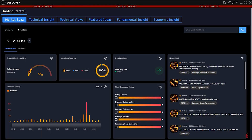Click the Discover info icon in title bar
252x140 pixels.
coord(3,3)
